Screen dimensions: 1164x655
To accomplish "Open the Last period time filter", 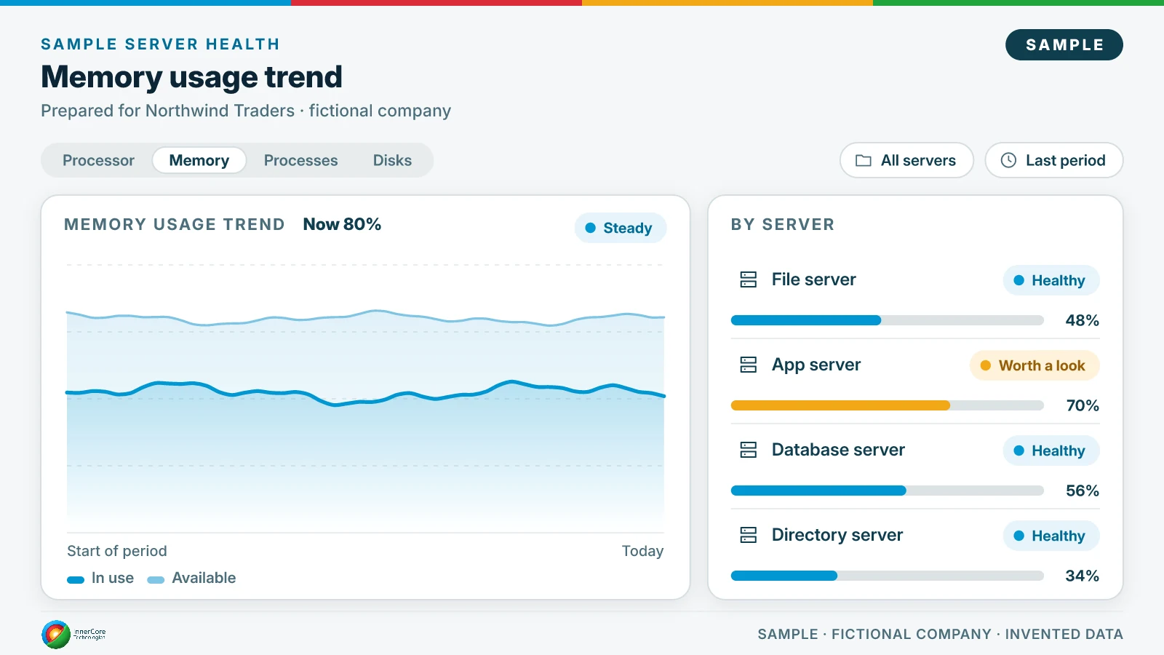I will (x=1053, y=160).
